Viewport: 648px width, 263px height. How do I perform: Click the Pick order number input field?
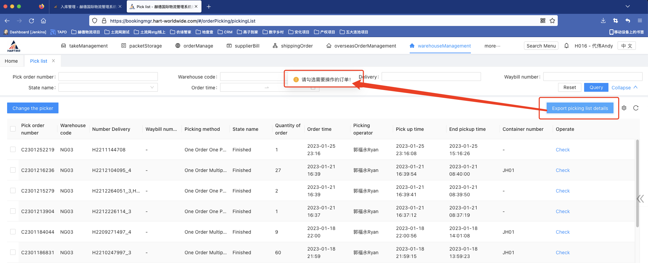pyautogui.click(x=108, y=77)
